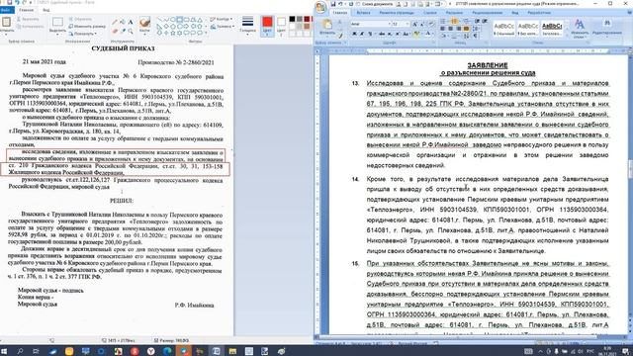This screenshot has height=356, width=633.
Task: Align text left in Word
Action: (442, 29)
